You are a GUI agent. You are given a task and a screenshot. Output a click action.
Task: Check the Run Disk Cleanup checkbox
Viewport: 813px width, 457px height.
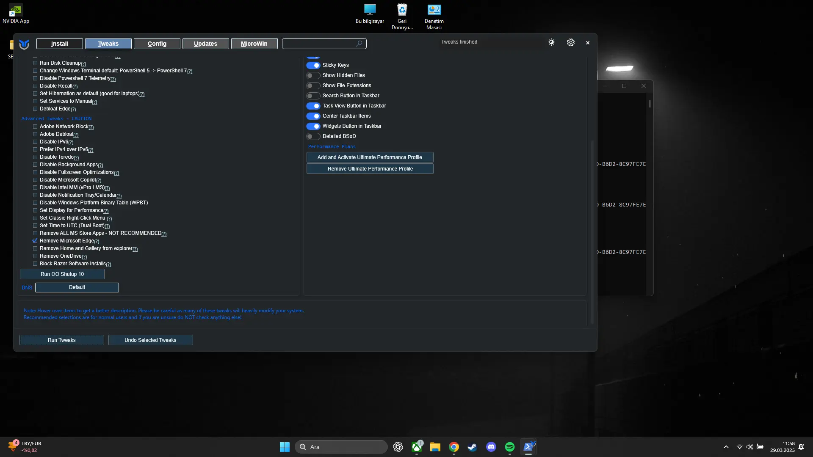[x=35, y=63]
